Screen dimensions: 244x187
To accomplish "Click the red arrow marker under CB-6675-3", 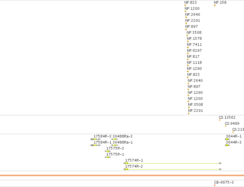I will pos(215,186).
